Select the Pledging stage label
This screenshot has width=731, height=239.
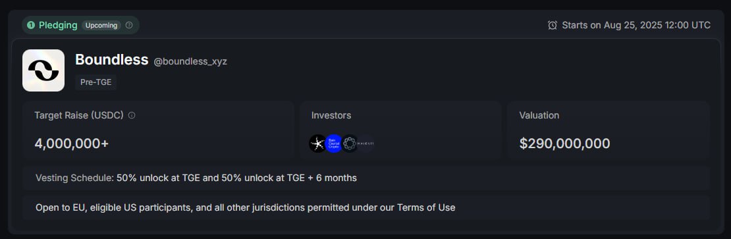point(58,25)
